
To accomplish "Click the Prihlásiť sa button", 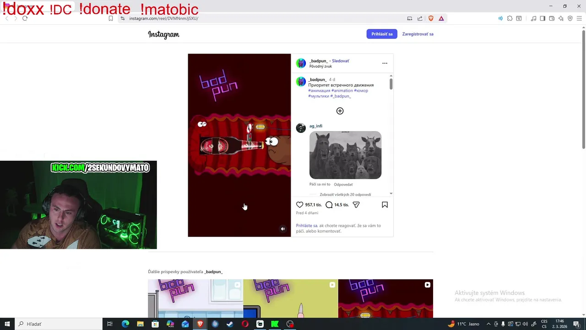I will coord(382,34).
